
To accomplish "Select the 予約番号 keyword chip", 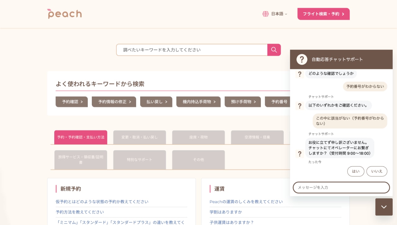I will click(x=278, y=102).
